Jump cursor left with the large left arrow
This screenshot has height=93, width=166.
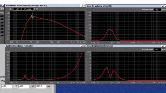10,9
